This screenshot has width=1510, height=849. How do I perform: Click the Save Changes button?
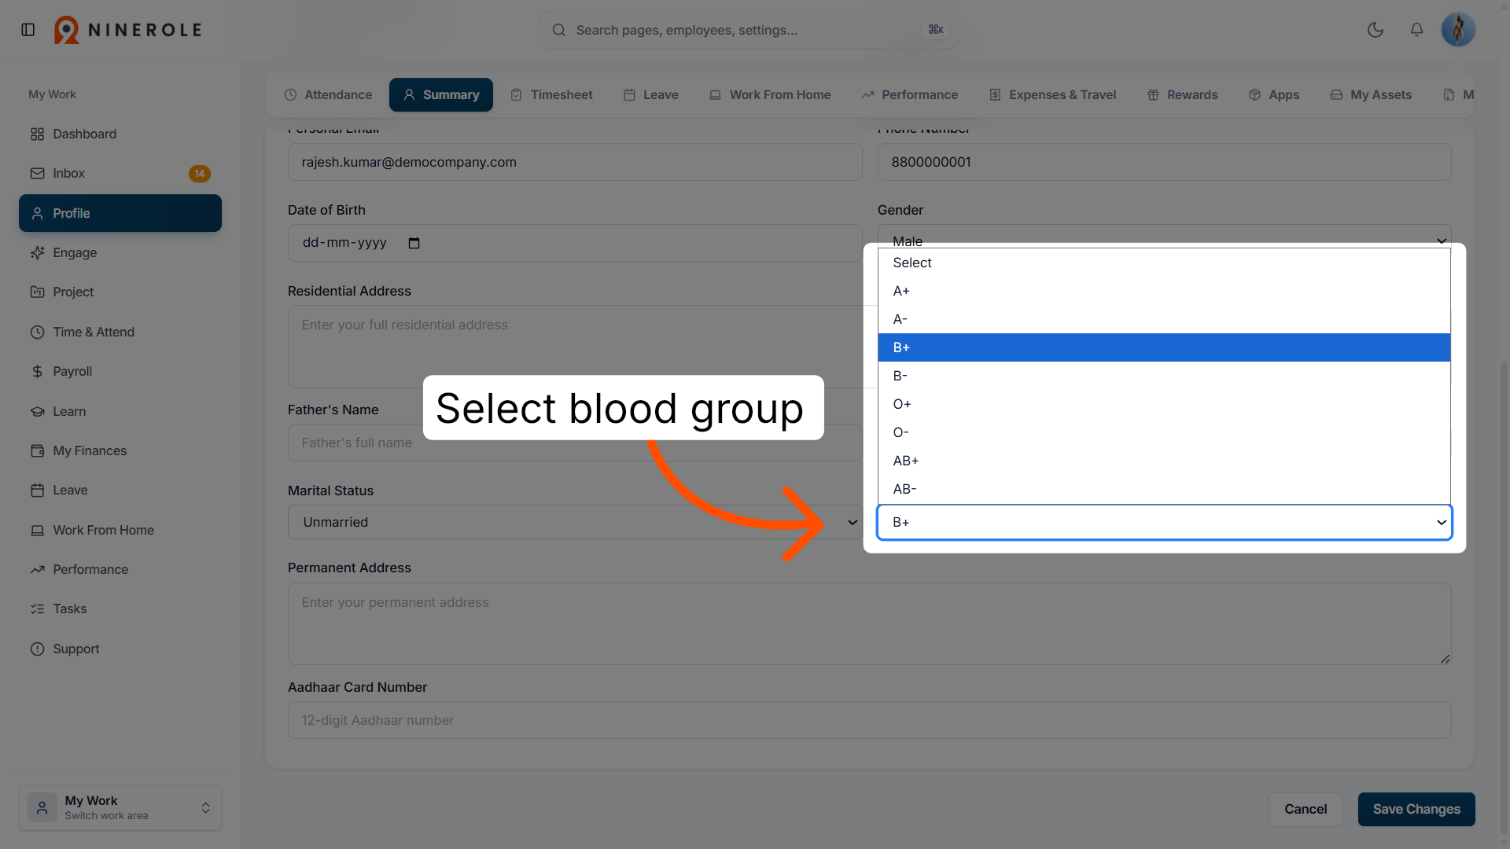click(1416, 809)
